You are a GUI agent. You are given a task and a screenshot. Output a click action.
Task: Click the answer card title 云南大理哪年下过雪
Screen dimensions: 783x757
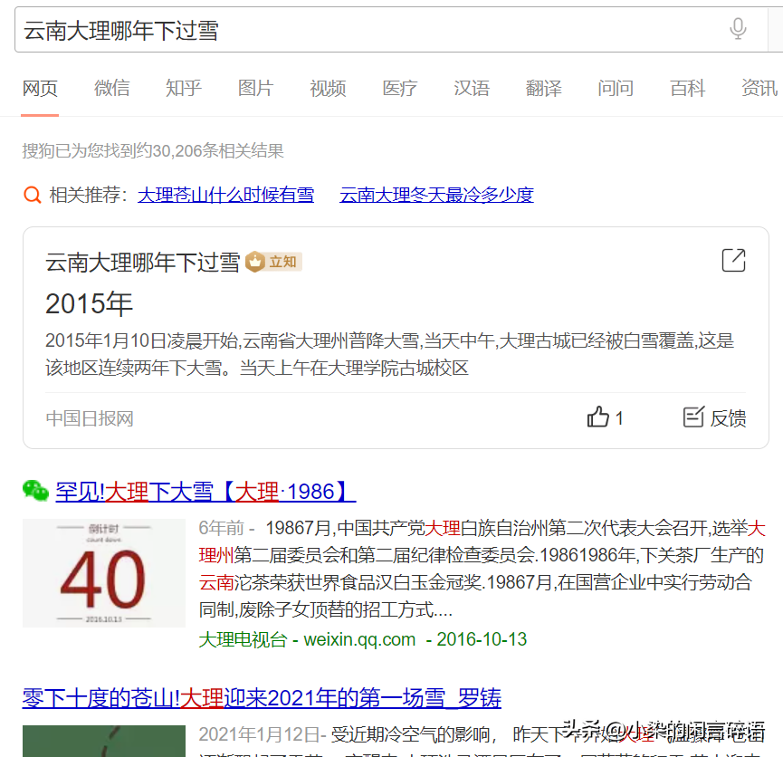tap(142, 263)
